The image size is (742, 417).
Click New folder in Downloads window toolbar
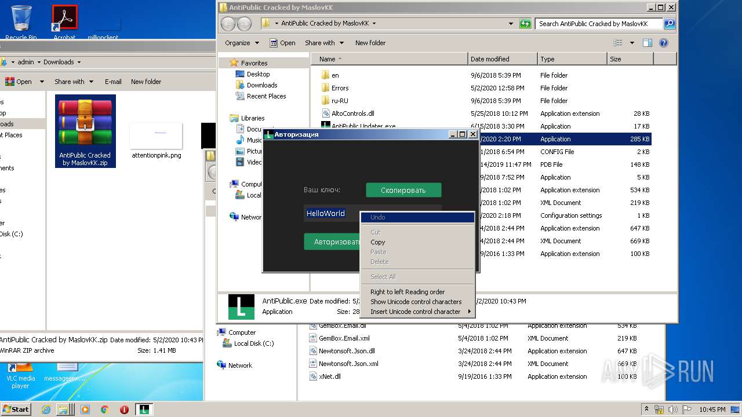[146, 82]
